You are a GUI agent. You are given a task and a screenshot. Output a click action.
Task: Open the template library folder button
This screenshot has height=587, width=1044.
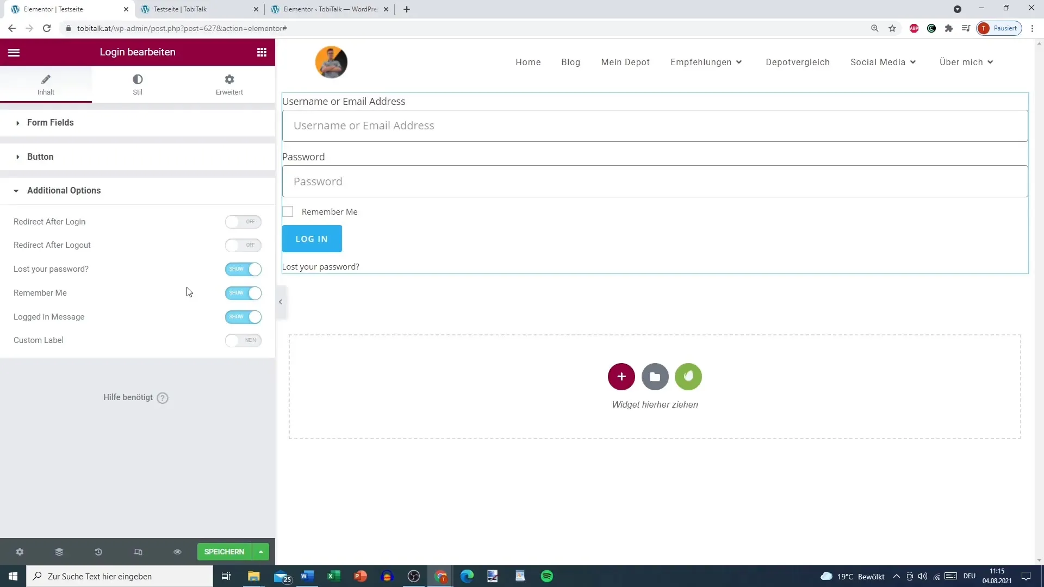(655, 377)
